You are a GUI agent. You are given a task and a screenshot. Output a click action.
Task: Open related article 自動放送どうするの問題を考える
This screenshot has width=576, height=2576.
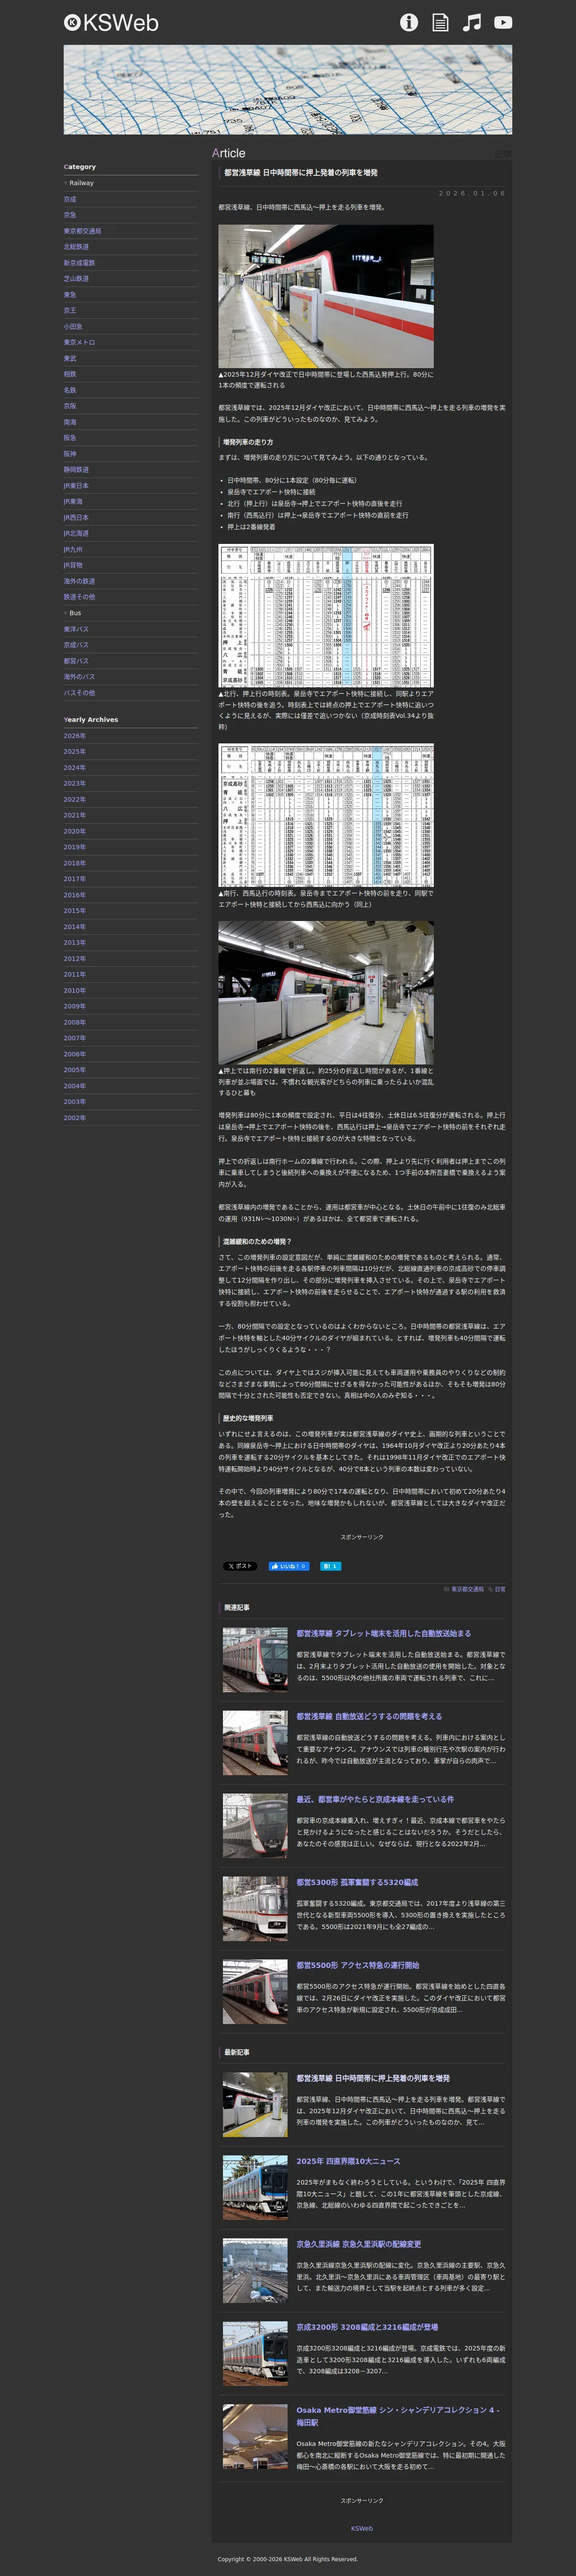[369, 1717]
